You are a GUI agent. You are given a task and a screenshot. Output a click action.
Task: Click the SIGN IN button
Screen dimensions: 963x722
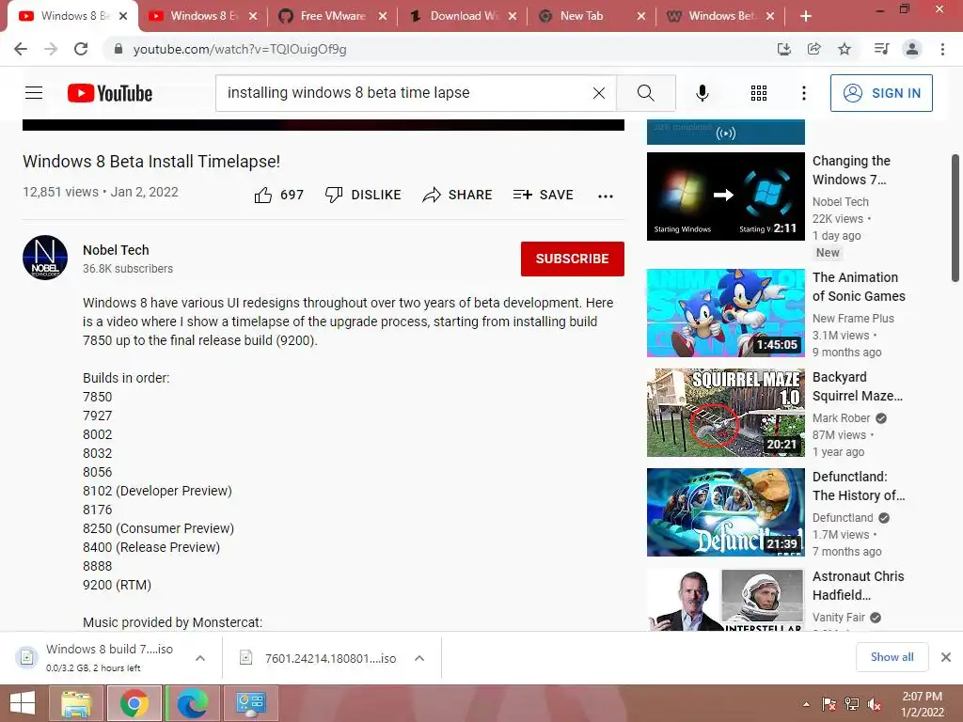881,93
